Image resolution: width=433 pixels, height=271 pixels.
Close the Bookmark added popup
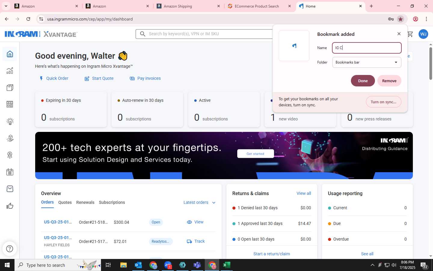(x=399, y=34)
